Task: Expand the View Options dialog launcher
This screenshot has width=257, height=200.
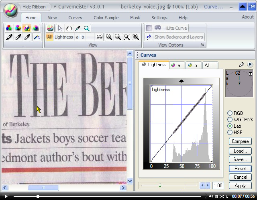Action: 202,45
